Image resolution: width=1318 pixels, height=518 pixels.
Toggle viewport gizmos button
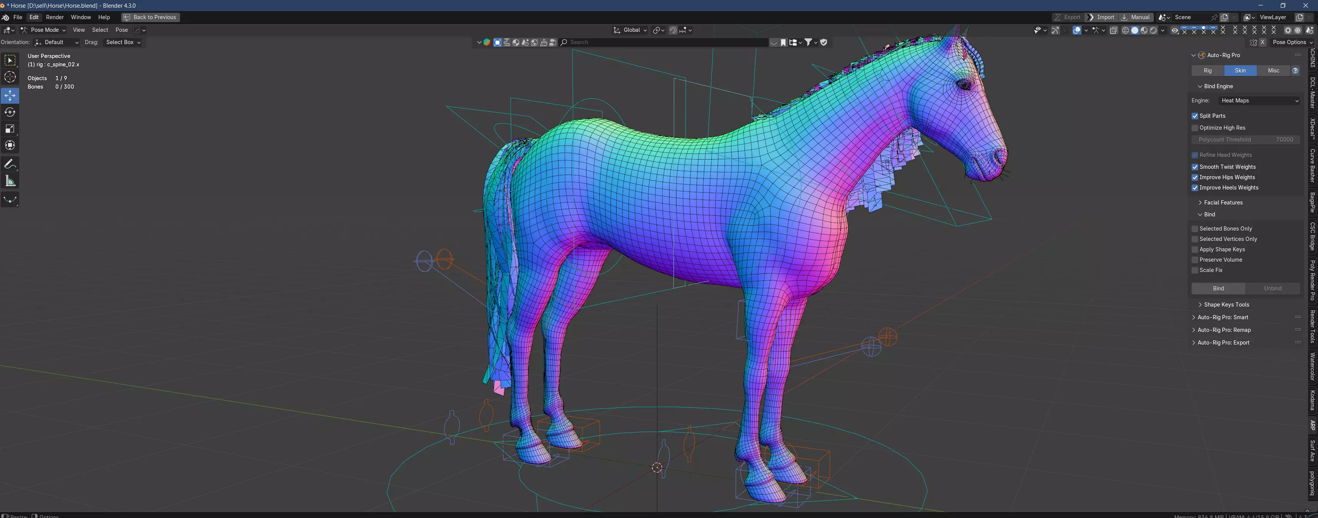[1055, 30]
